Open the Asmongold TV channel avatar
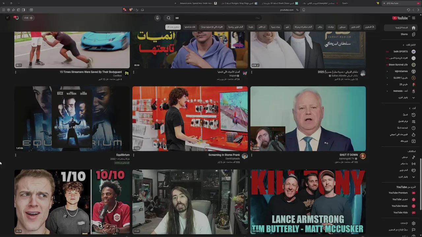 pos(363,156)
